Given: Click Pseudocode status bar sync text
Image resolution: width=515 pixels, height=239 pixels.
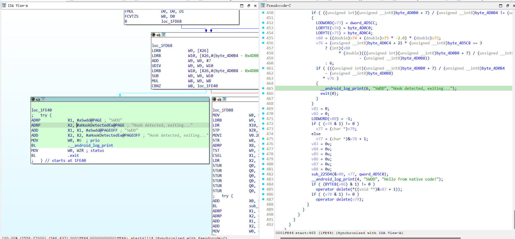Looking at the screenshot, I should [x=370, y=233].
